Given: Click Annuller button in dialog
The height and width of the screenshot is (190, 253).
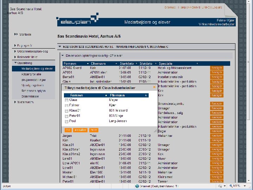Looking at the screenshot, I should pyautogui.click(x=80, y=130).
